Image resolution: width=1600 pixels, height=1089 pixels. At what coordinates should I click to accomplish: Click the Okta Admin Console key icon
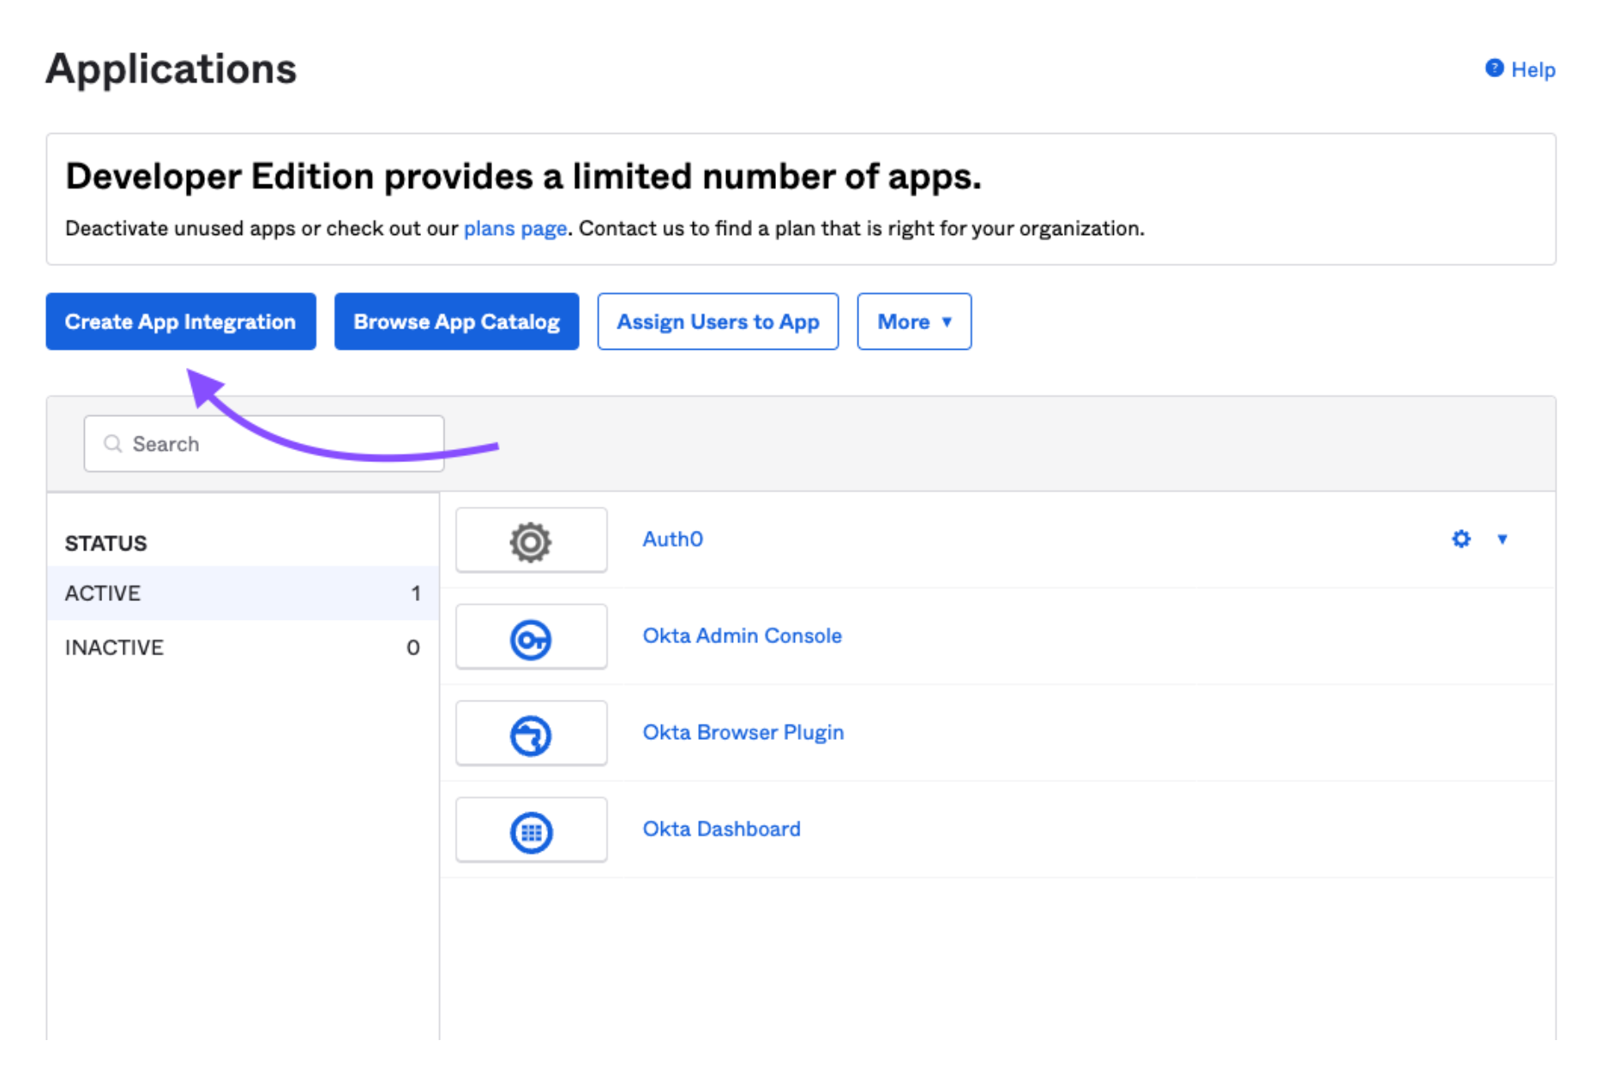531,639
